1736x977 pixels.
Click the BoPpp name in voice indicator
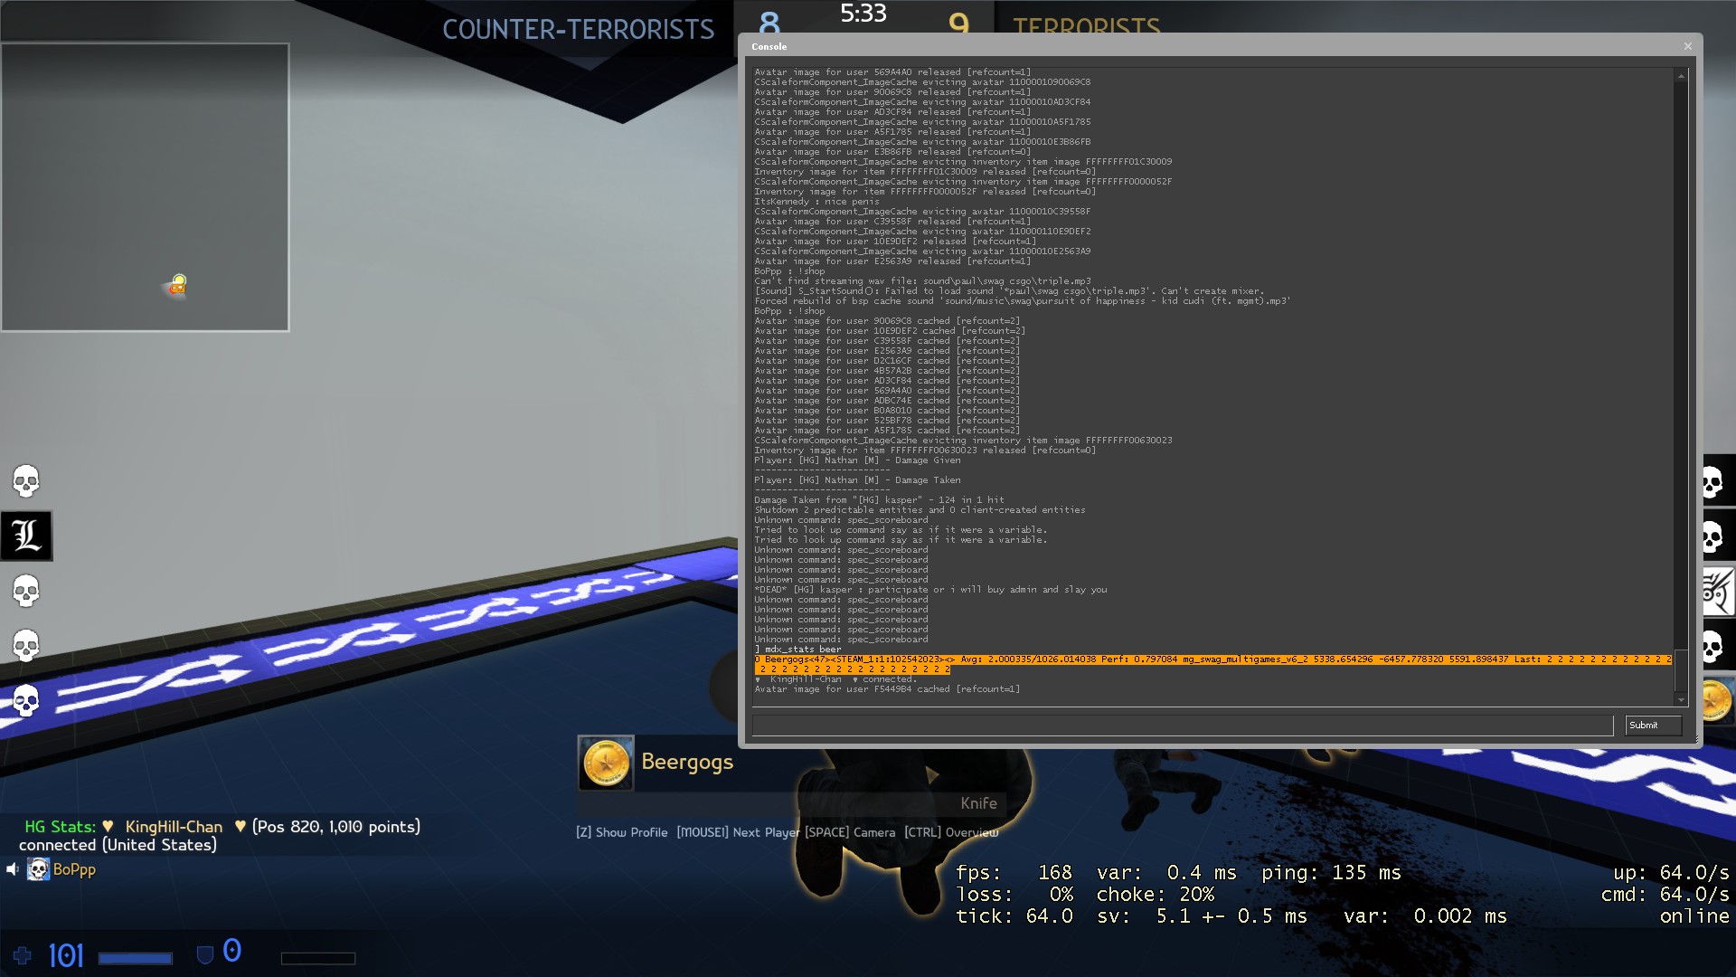(x=74, y=869)
